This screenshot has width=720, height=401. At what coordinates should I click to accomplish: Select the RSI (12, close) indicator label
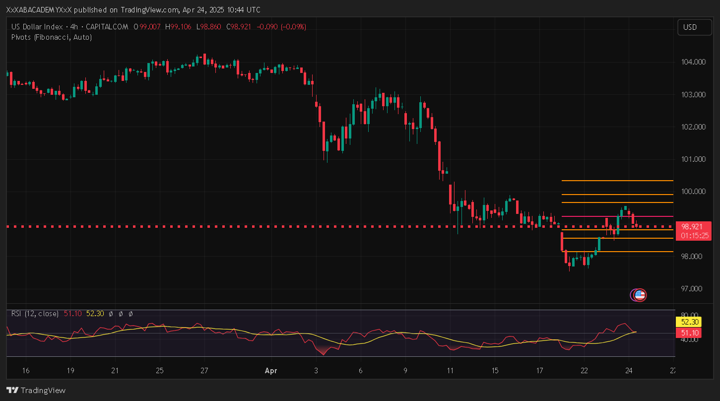tap(35, 314)
